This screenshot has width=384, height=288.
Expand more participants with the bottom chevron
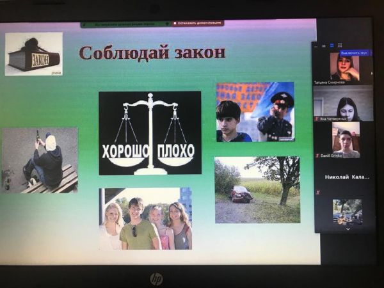(348, 228)
